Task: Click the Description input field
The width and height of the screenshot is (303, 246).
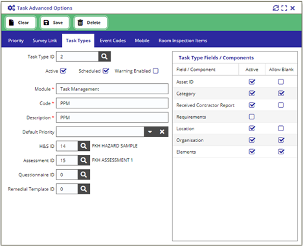Action: pyautogui.click(x=112, y=118)
